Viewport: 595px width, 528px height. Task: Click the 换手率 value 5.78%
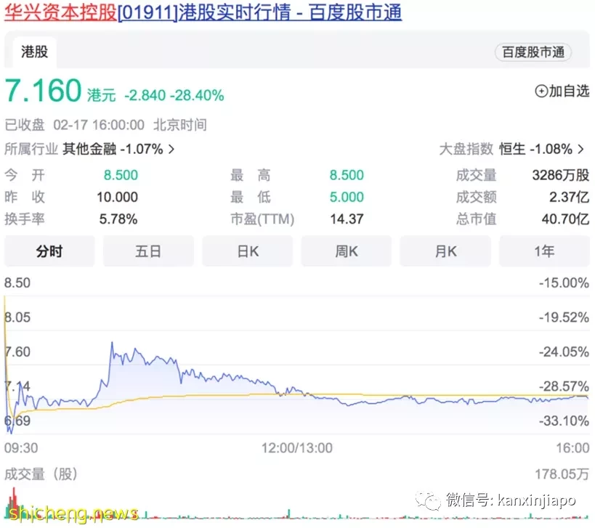coord(118,219)
